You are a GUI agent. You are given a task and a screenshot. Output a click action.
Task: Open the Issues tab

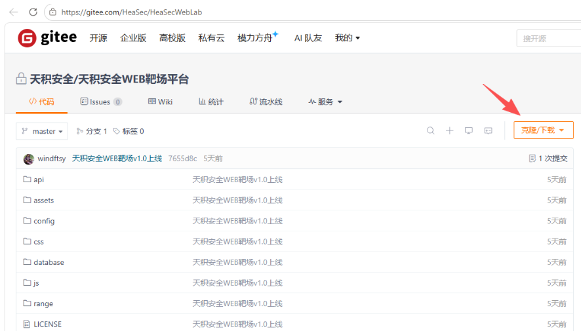click(x=101, y=102)
